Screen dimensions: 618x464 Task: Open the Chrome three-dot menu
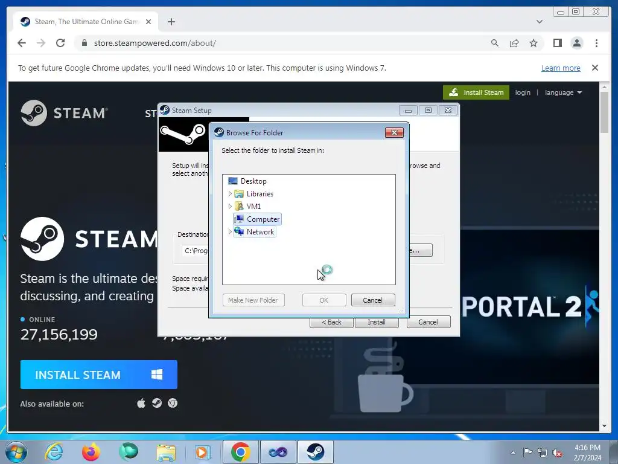[x=596, y=43]
